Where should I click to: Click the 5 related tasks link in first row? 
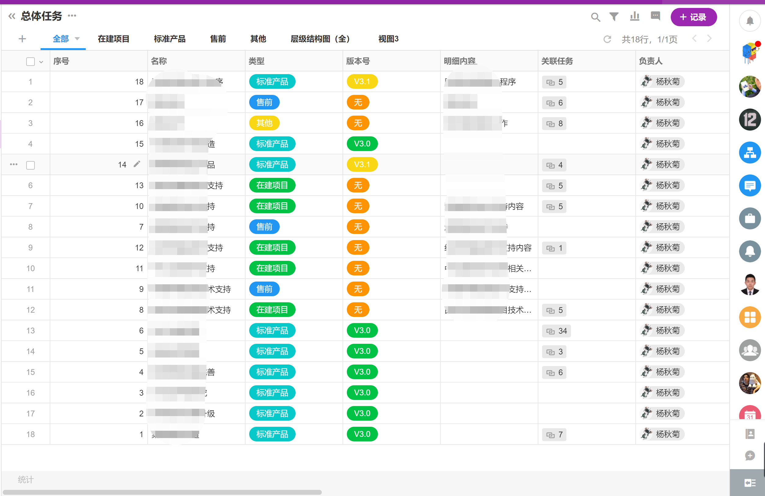pyautogui.click(x=554, y=82)
